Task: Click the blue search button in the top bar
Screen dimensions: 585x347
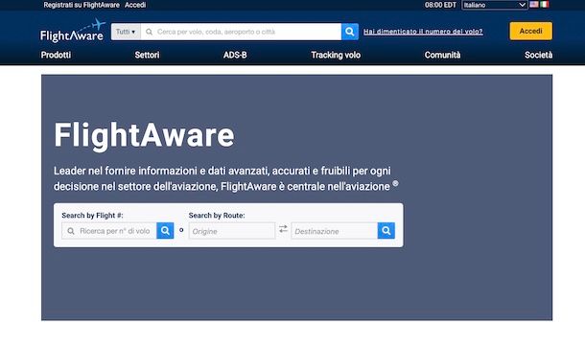Action: [x=350, y=32]
